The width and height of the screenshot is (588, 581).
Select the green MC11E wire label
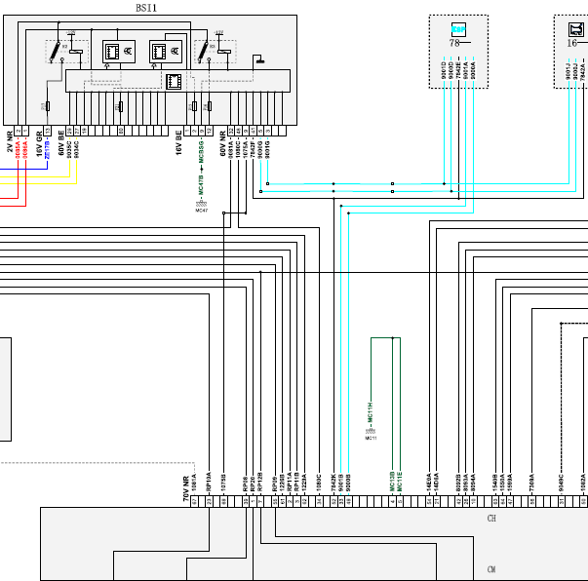pos(400,482)
